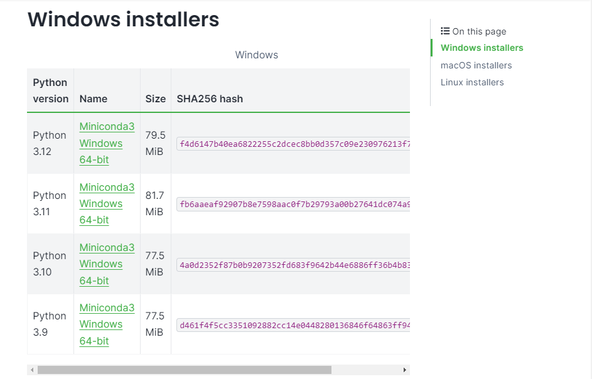592x379 pixels.
Task: Select the SHA256 hash starting with fb6aaeaf
Action: pyautogui.click(x=293, y=204)
